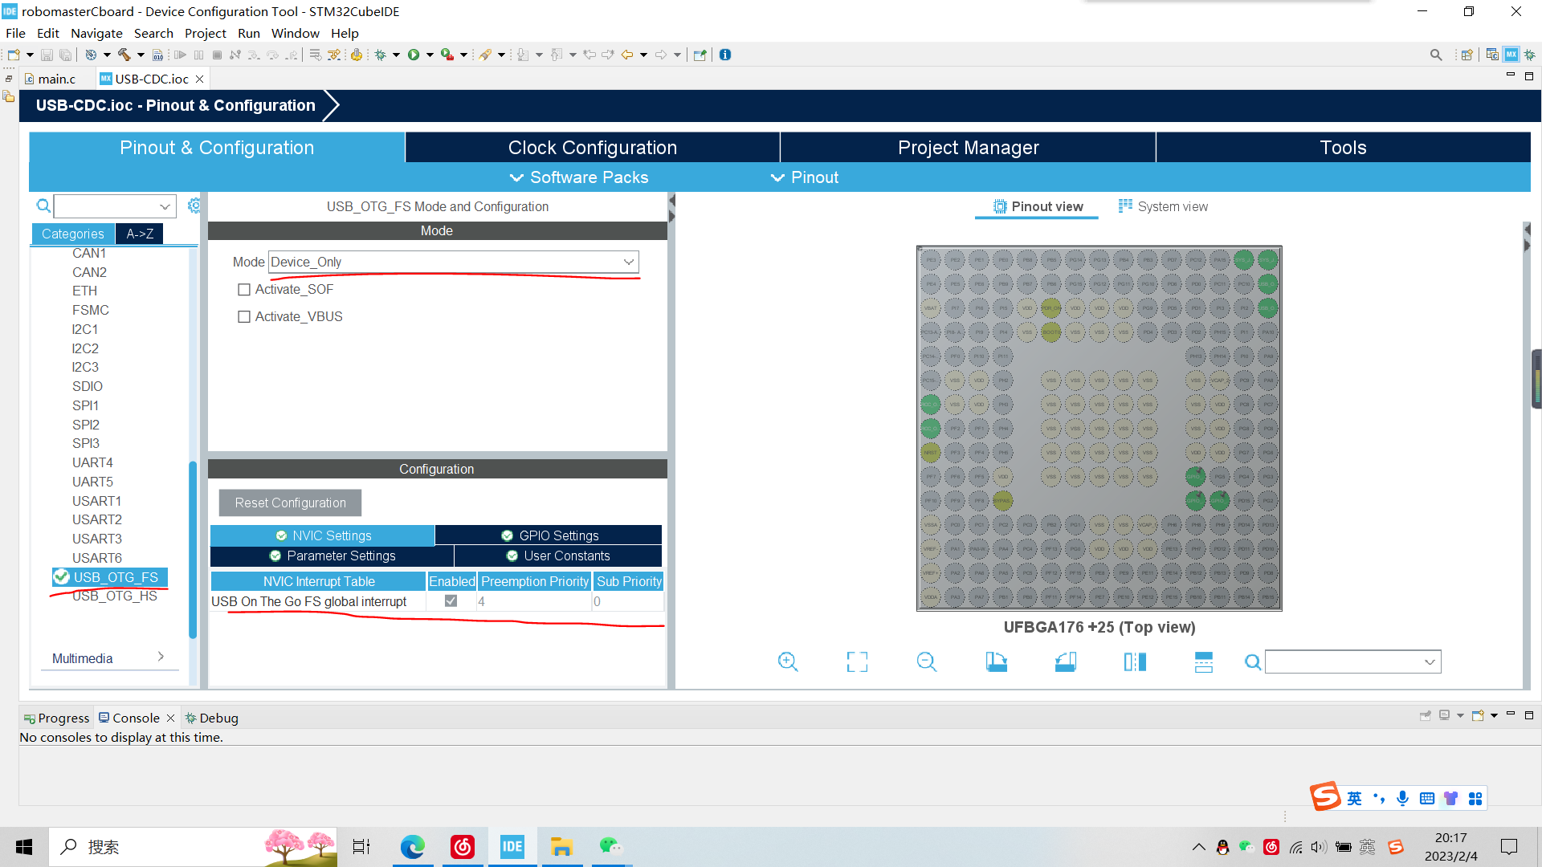
Task: Click the categories settings gear icon
Action: point(194,206)
